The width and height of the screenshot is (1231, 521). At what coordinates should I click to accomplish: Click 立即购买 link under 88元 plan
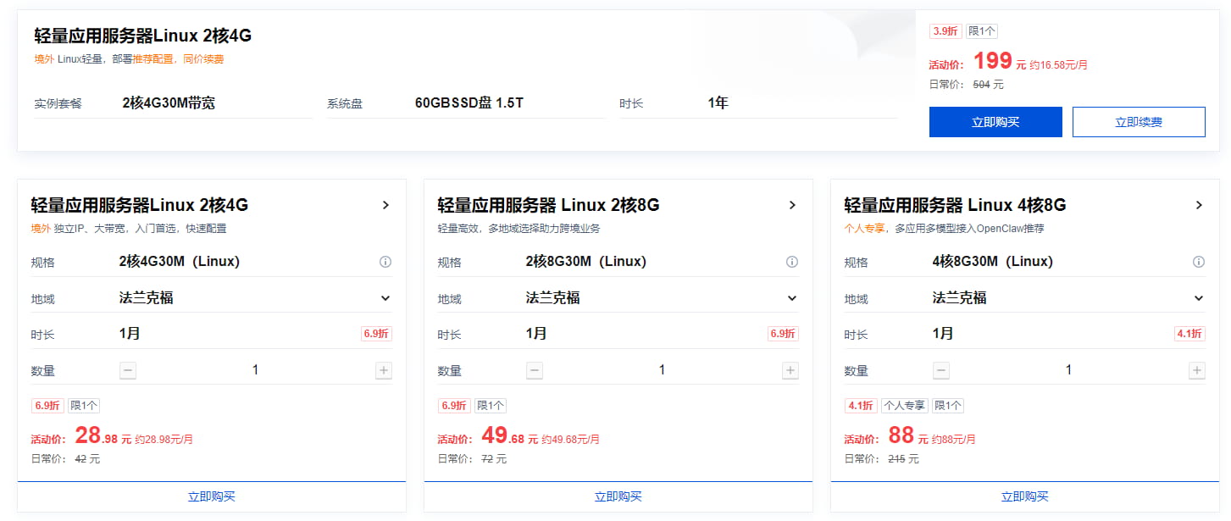tap(1025, 496)
